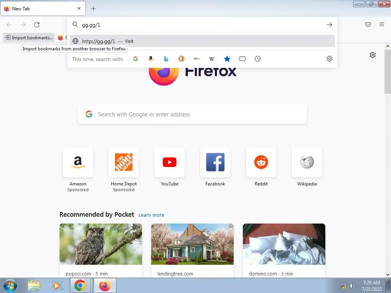Open the Windows Start menu
391x293 pixels.
tap(10, 285)
